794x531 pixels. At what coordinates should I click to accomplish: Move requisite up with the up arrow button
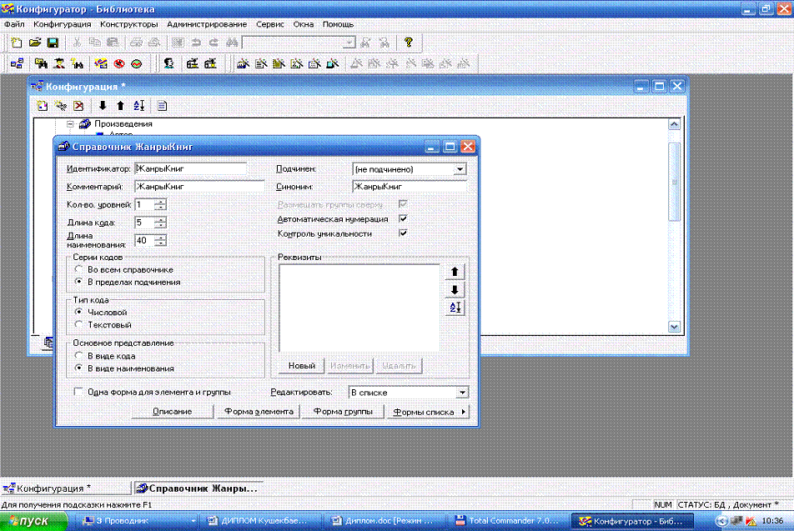tap(455, 272)
